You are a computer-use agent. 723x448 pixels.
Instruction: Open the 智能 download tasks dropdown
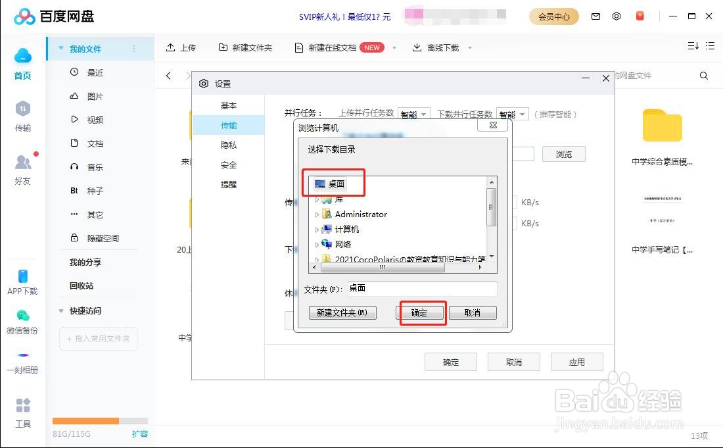[x=512, y=113]
